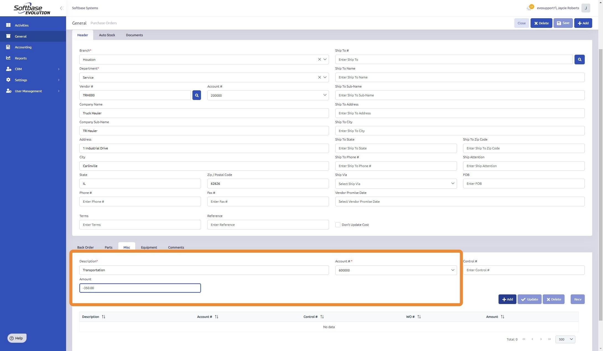Screen dimensions: 603x351
Task: Click the Add button beside Update
Action: (x=507, y=299)
